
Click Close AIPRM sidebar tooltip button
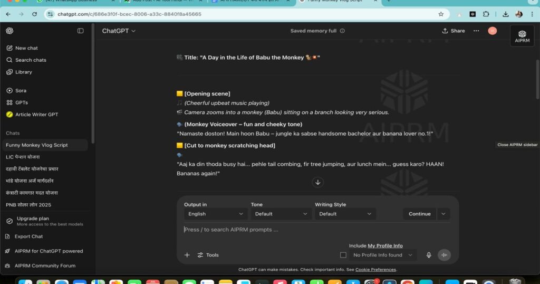point(517,145)
